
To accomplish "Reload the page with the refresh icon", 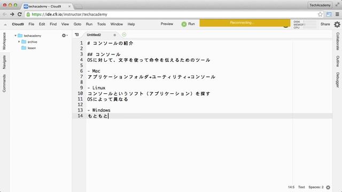I will click(x=19, y=14).
